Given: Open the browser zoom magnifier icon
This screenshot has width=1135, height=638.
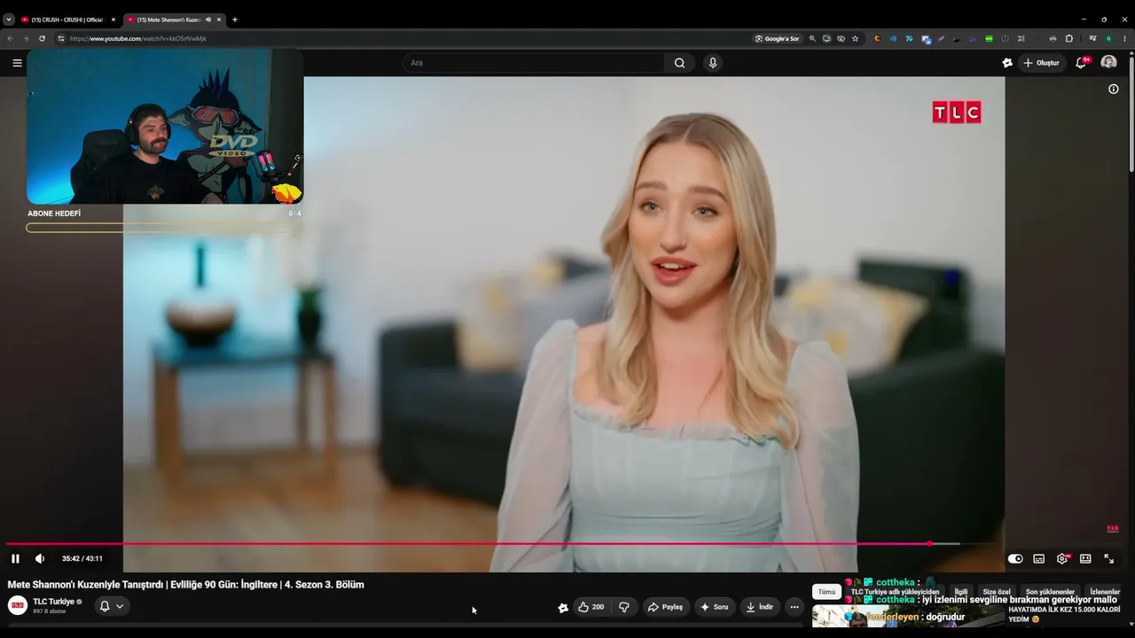Looking at the screenshot, I should click(812, 38).
